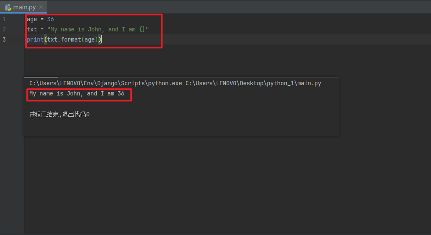Switch to the main.py editor tab
Viewport: 431px width, 235px height.
[x=24, y=7]
